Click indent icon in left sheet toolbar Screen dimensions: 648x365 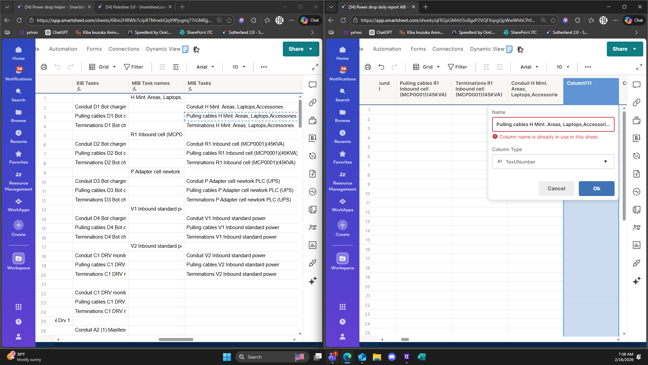click(x=176, y=67)
